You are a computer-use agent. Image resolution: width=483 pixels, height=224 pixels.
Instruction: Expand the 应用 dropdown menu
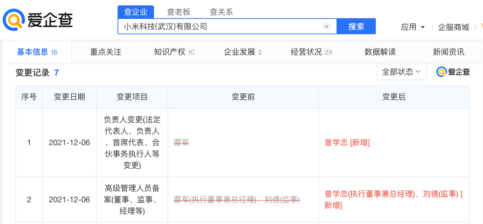pos(413,27)
